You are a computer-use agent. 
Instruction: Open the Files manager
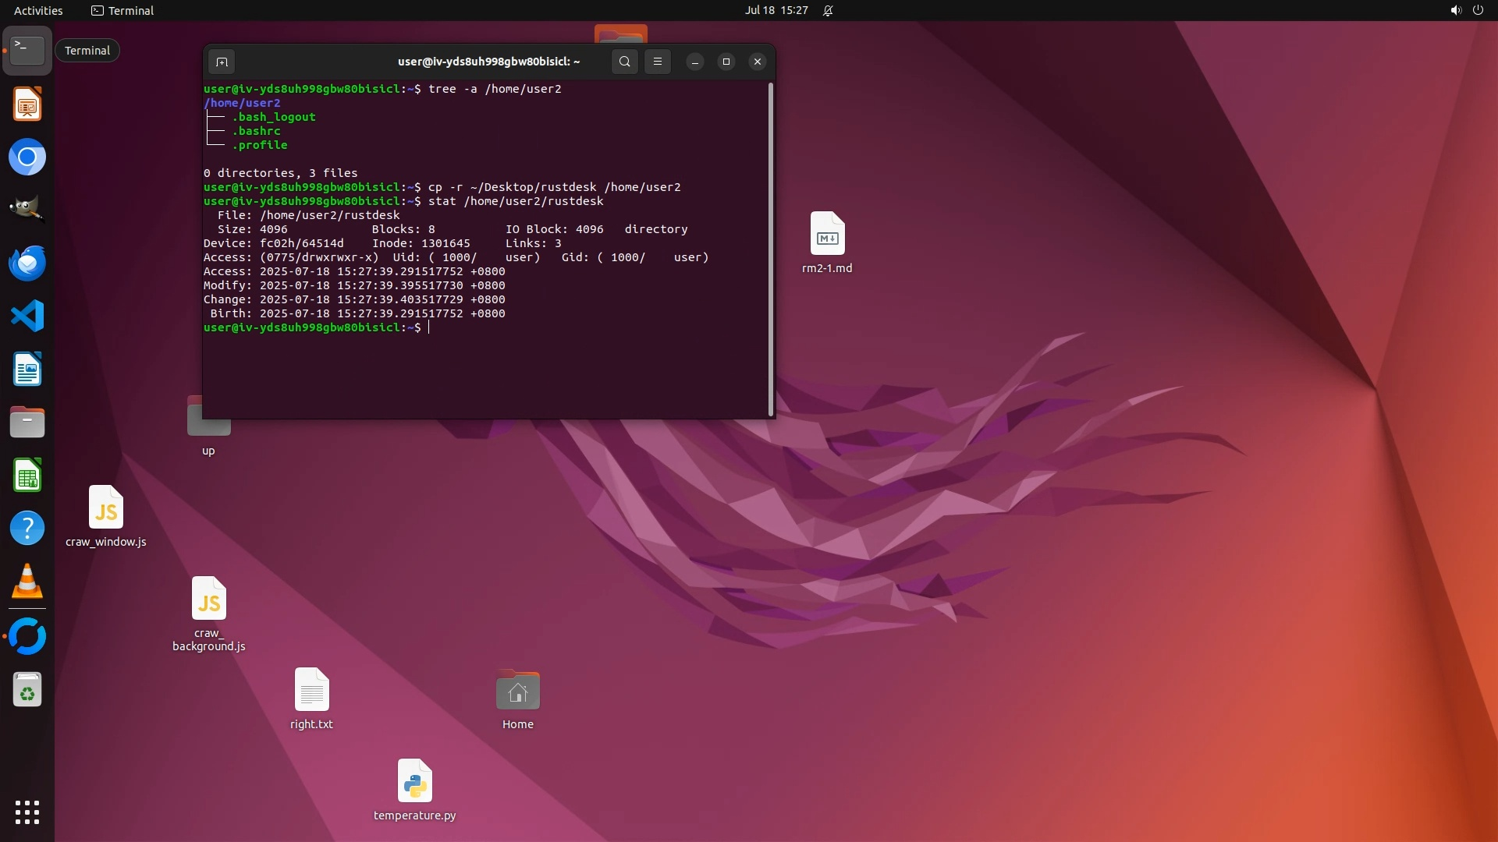point(27,423)
